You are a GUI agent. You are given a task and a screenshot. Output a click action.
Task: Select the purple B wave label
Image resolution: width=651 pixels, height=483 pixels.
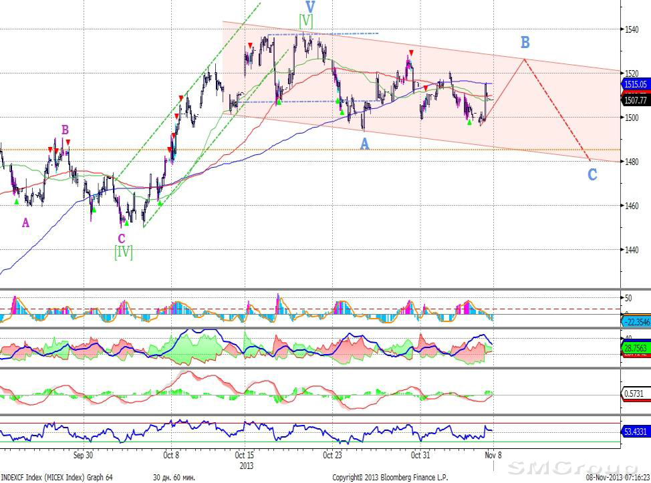(x=66, y=130)
